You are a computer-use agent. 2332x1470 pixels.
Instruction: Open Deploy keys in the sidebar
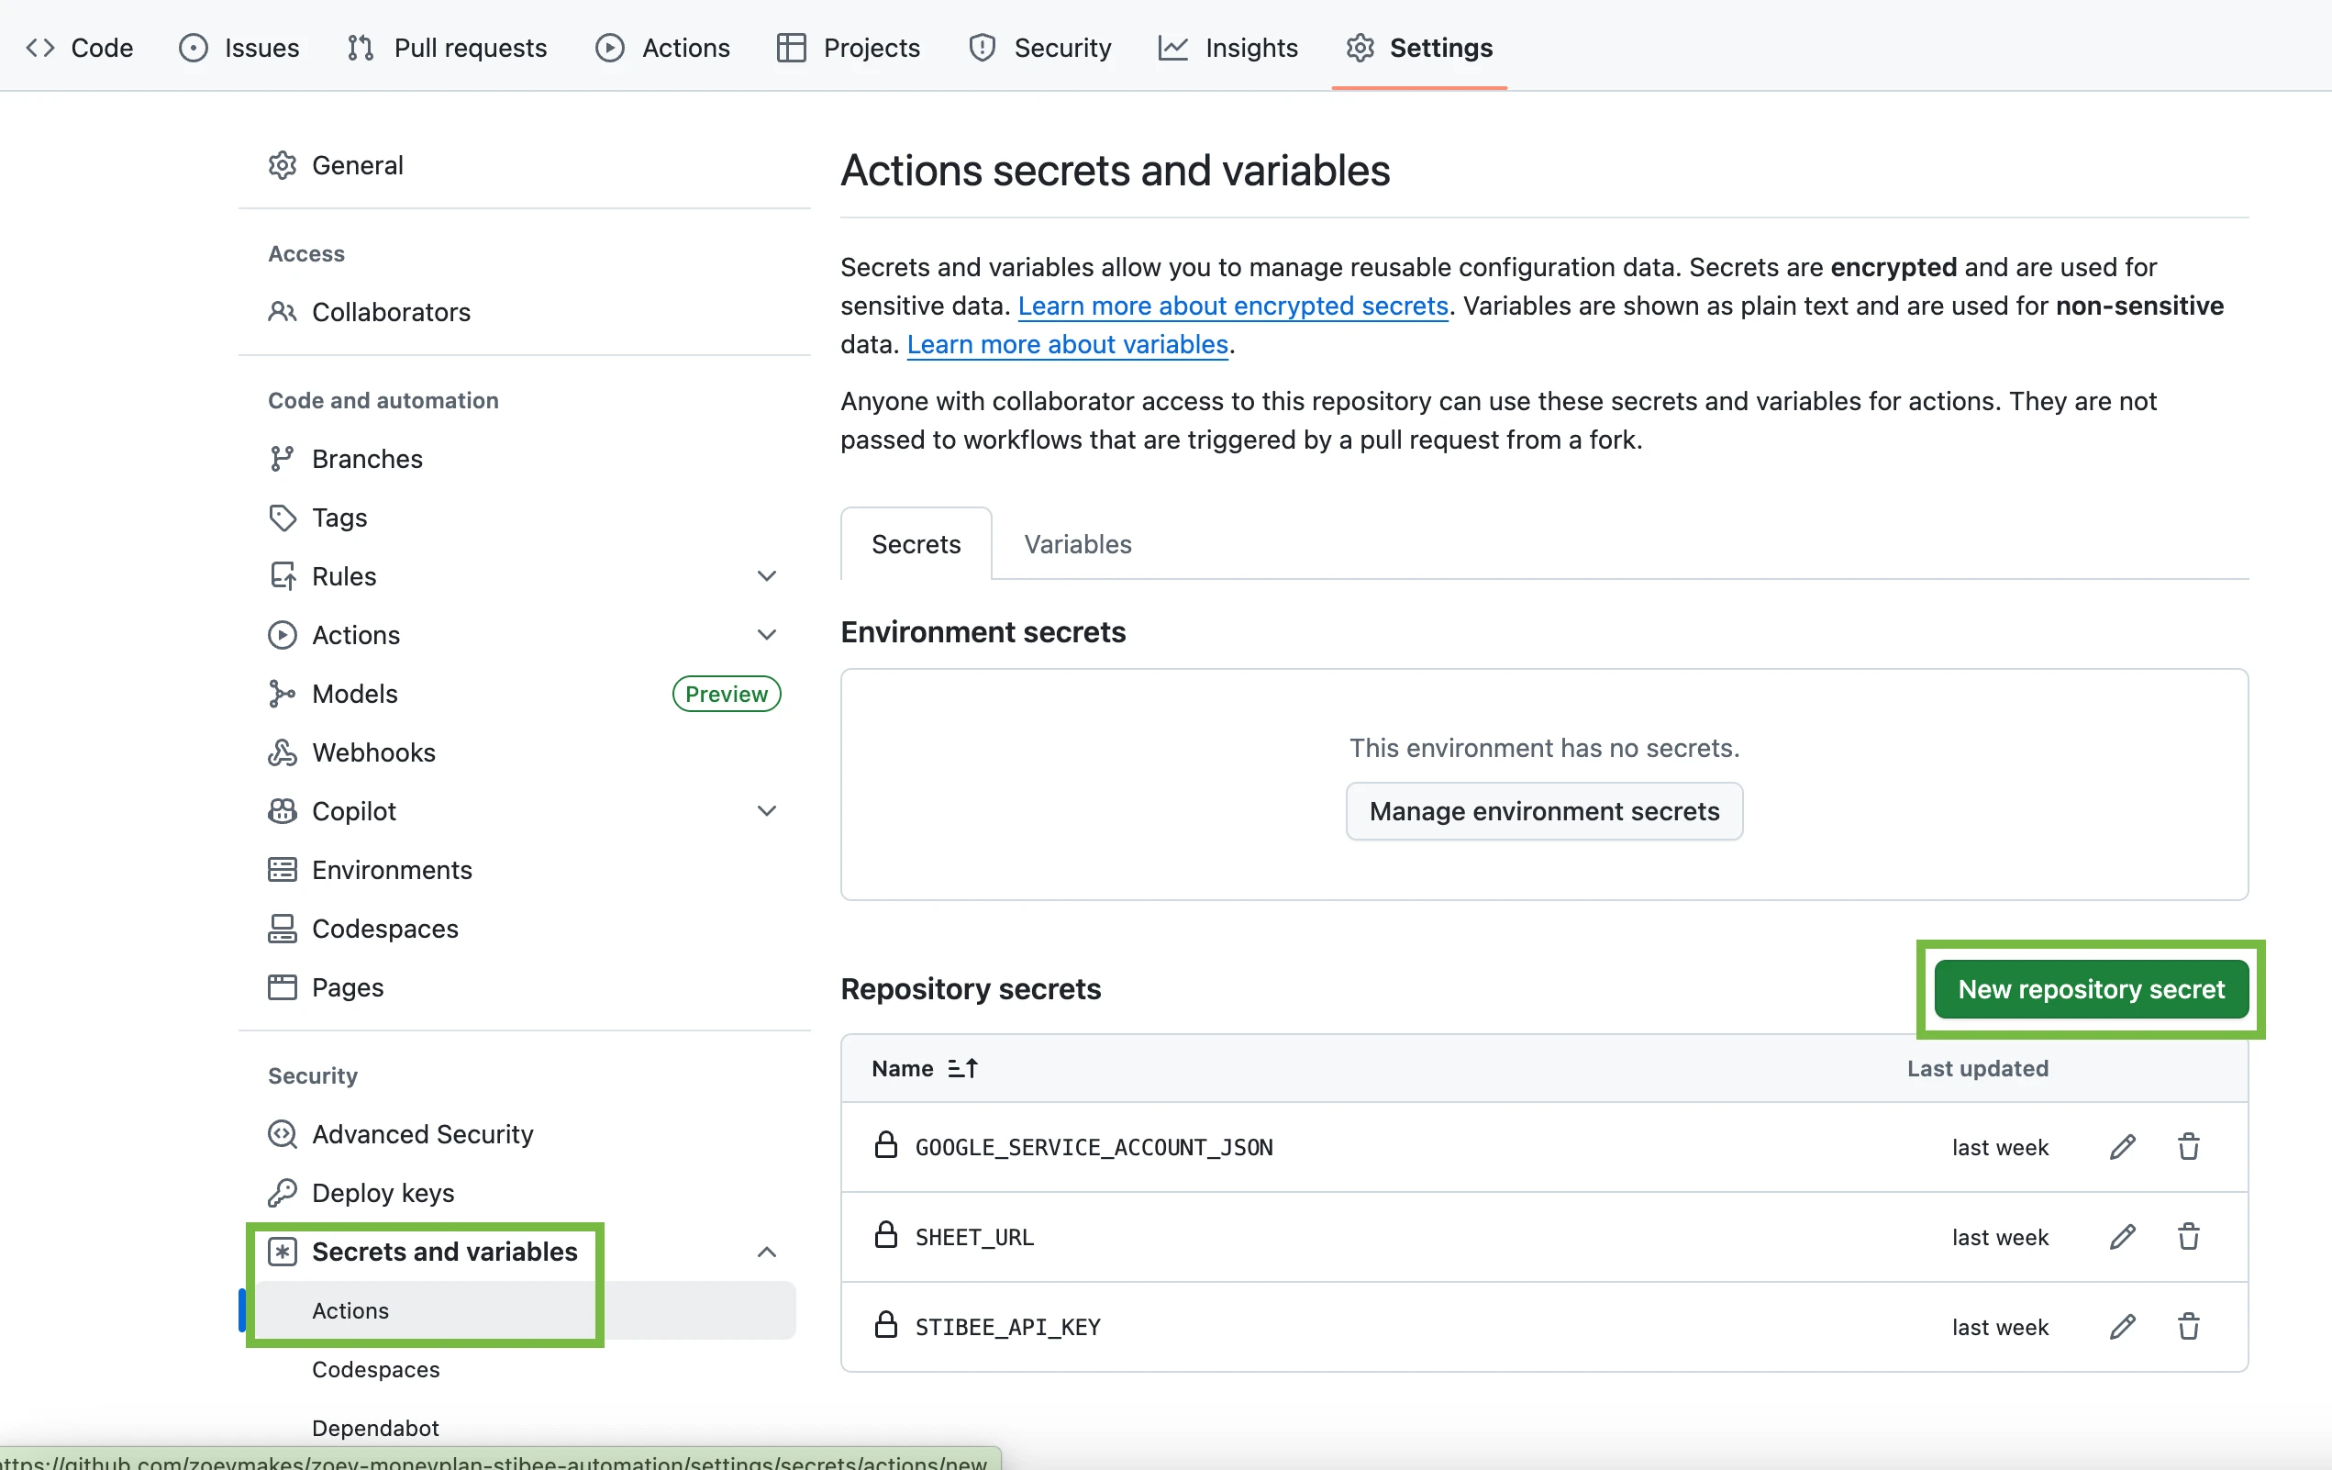pos(383,1192)
